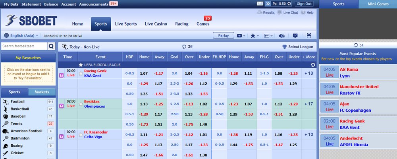
Task: Start Live Chat via speech bubble icon
Action: (279, 12)
